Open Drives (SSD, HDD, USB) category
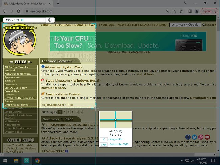Viewport: 220px width, 165px height. 21,98
